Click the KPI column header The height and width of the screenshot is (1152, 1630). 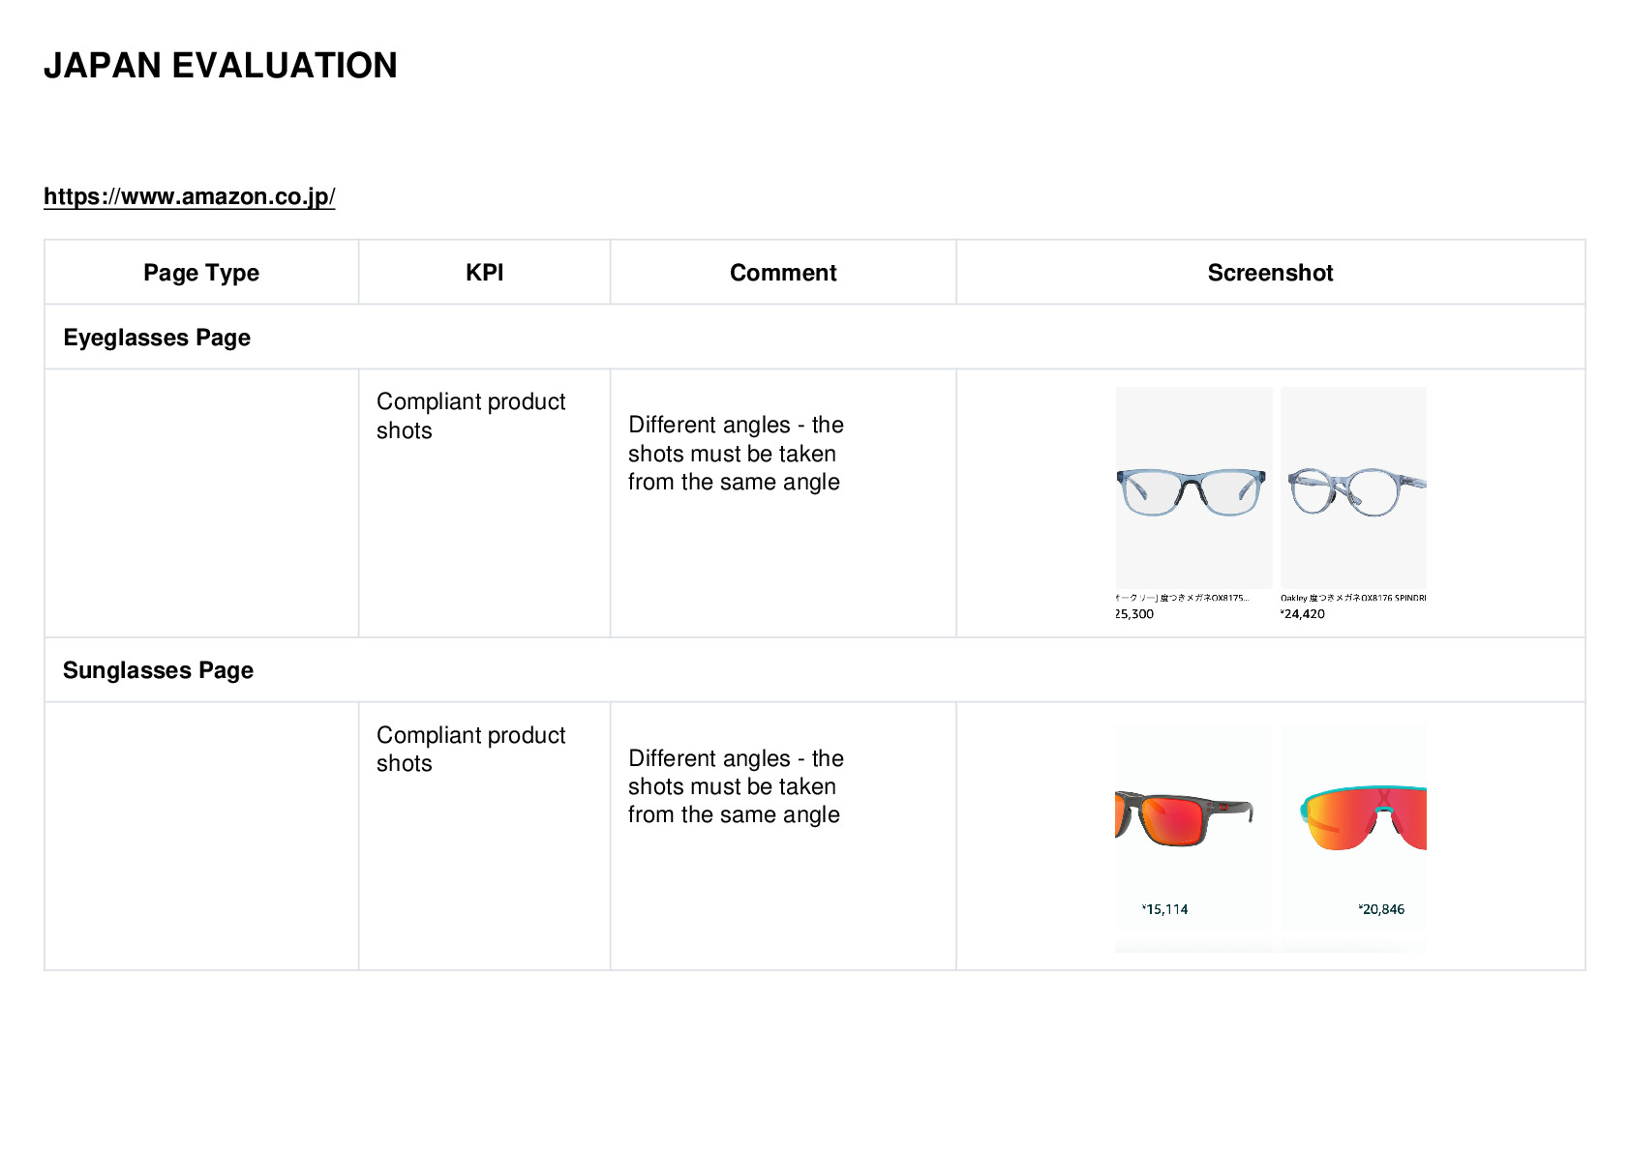click(x=484, y=273)
